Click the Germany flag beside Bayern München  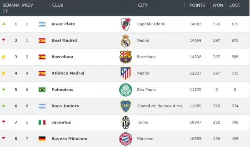(x=42, y=139)
